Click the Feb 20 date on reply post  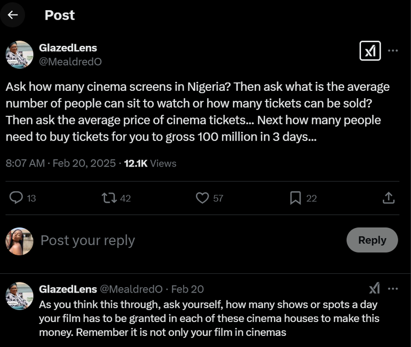pyautogui.click(x=187, y=289)
